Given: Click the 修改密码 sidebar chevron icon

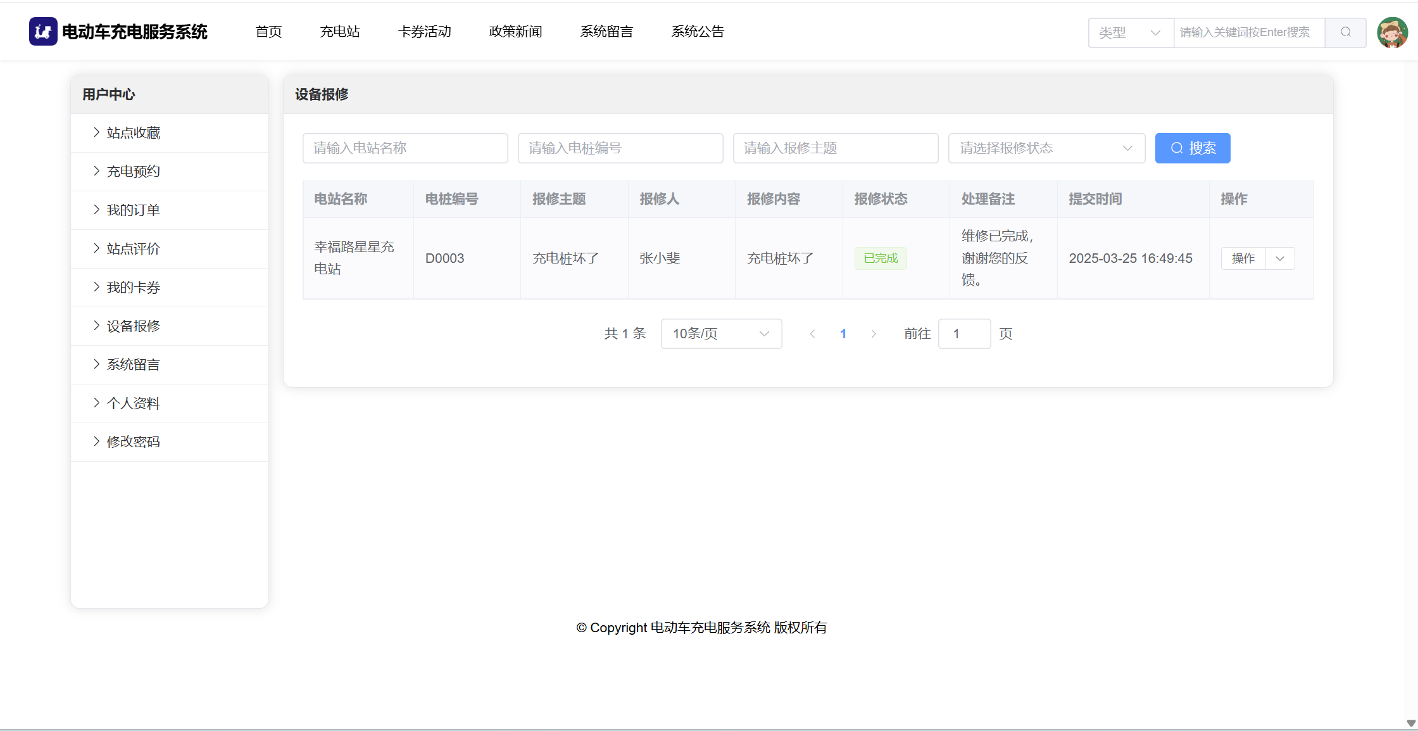Looking at the screenshot, I should [96, 442].
